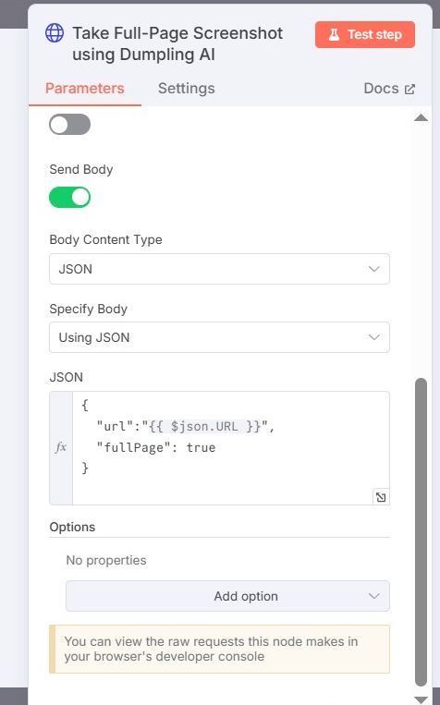Disable the Send Body toggle

[x=69, y=198]
